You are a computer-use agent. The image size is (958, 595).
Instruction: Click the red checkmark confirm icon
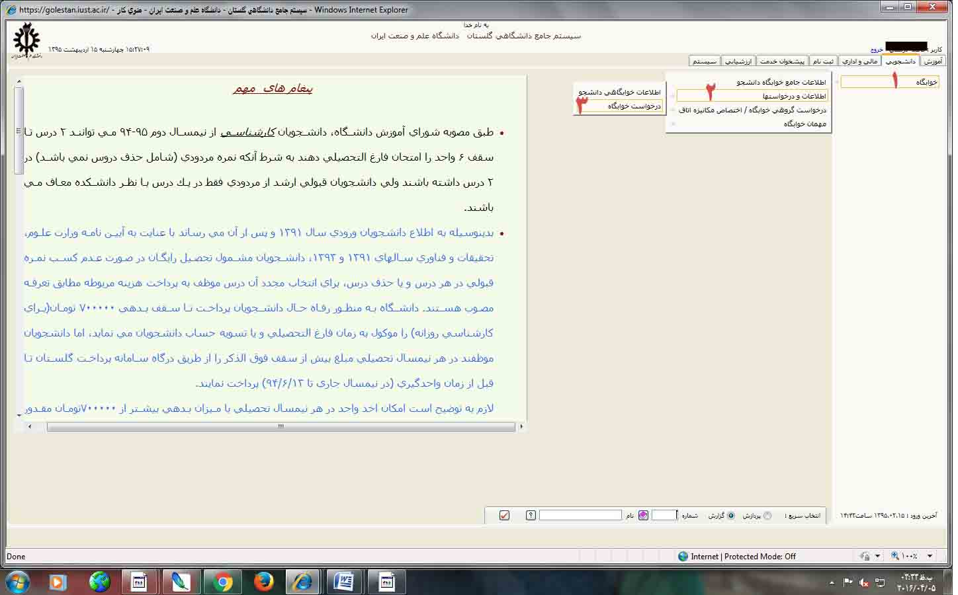point(504,515)
